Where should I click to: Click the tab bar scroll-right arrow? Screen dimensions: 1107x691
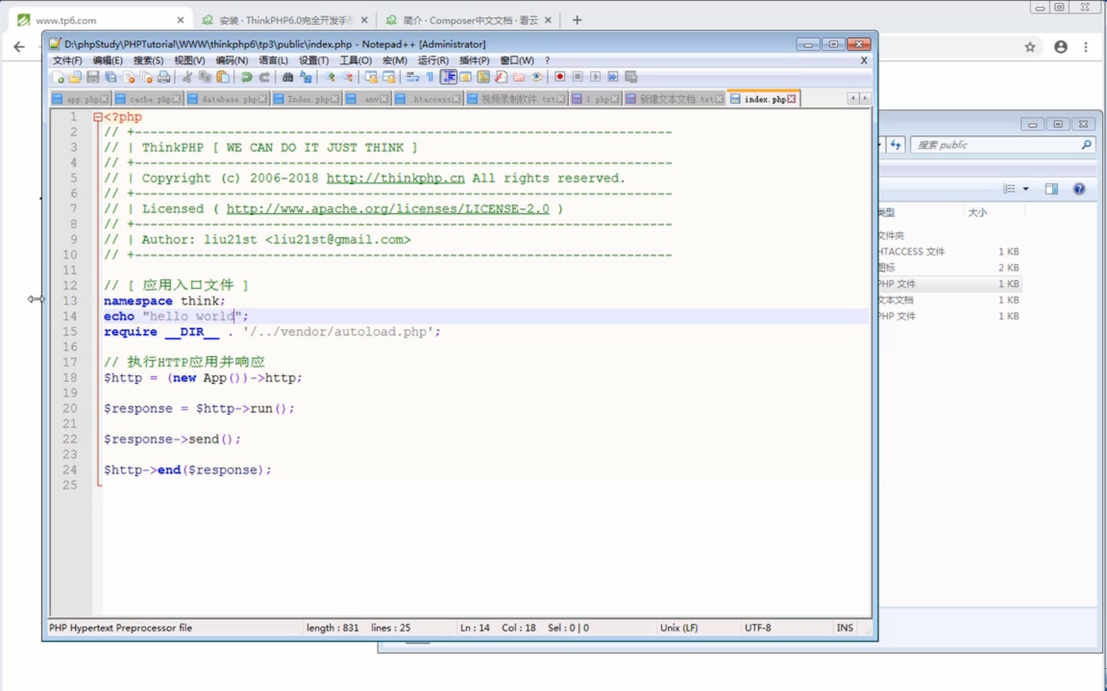[x=865, y=98]
